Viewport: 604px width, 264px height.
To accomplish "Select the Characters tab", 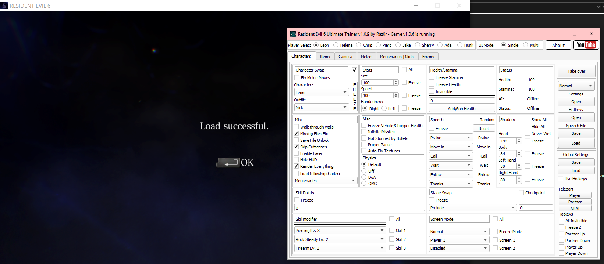I will [301, 56].
